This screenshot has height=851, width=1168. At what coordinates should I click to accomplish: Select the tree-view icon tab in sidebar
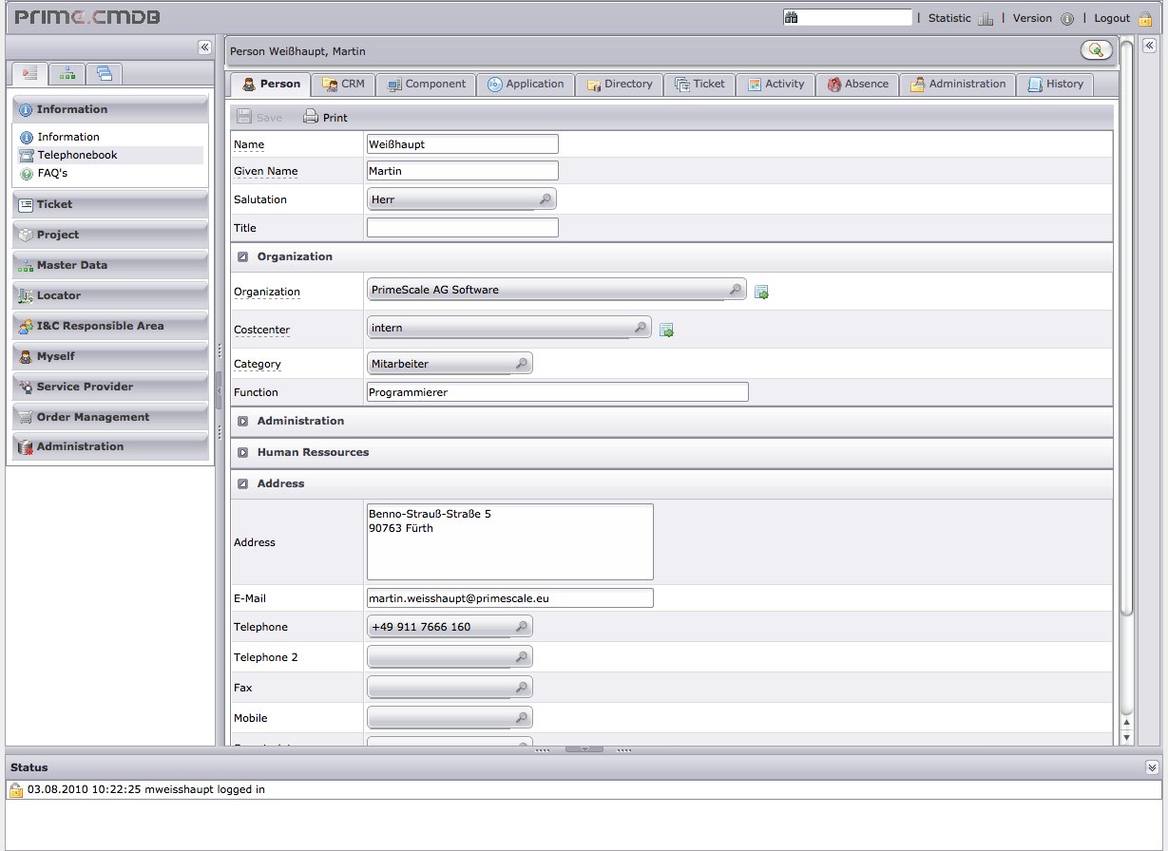(67, 73)
